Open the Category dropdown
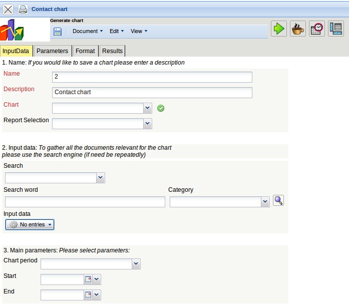Screen dimensions: 349x305 (x=265, y=202)
